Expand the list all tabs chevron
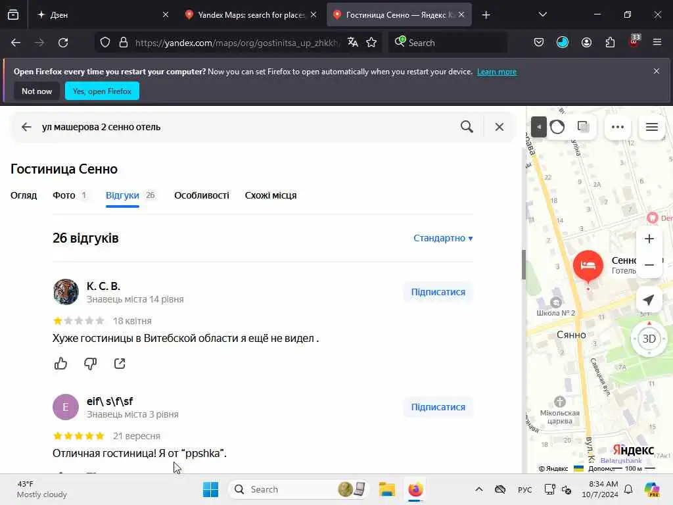 click(x=542, y=14)
